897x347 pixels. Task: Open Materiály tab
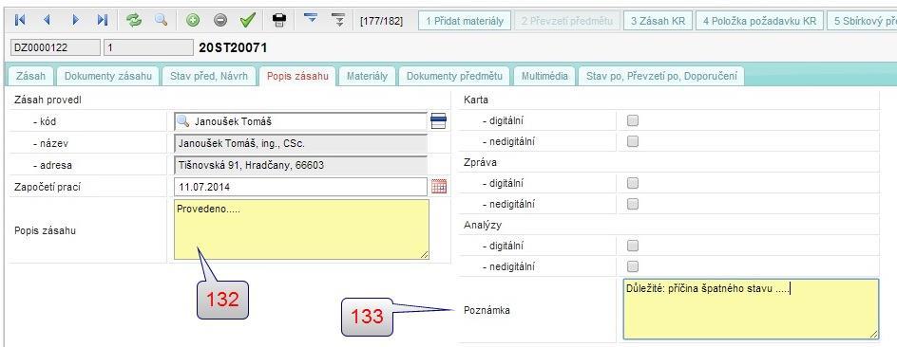pyautogui.click(x=367, y=76)
